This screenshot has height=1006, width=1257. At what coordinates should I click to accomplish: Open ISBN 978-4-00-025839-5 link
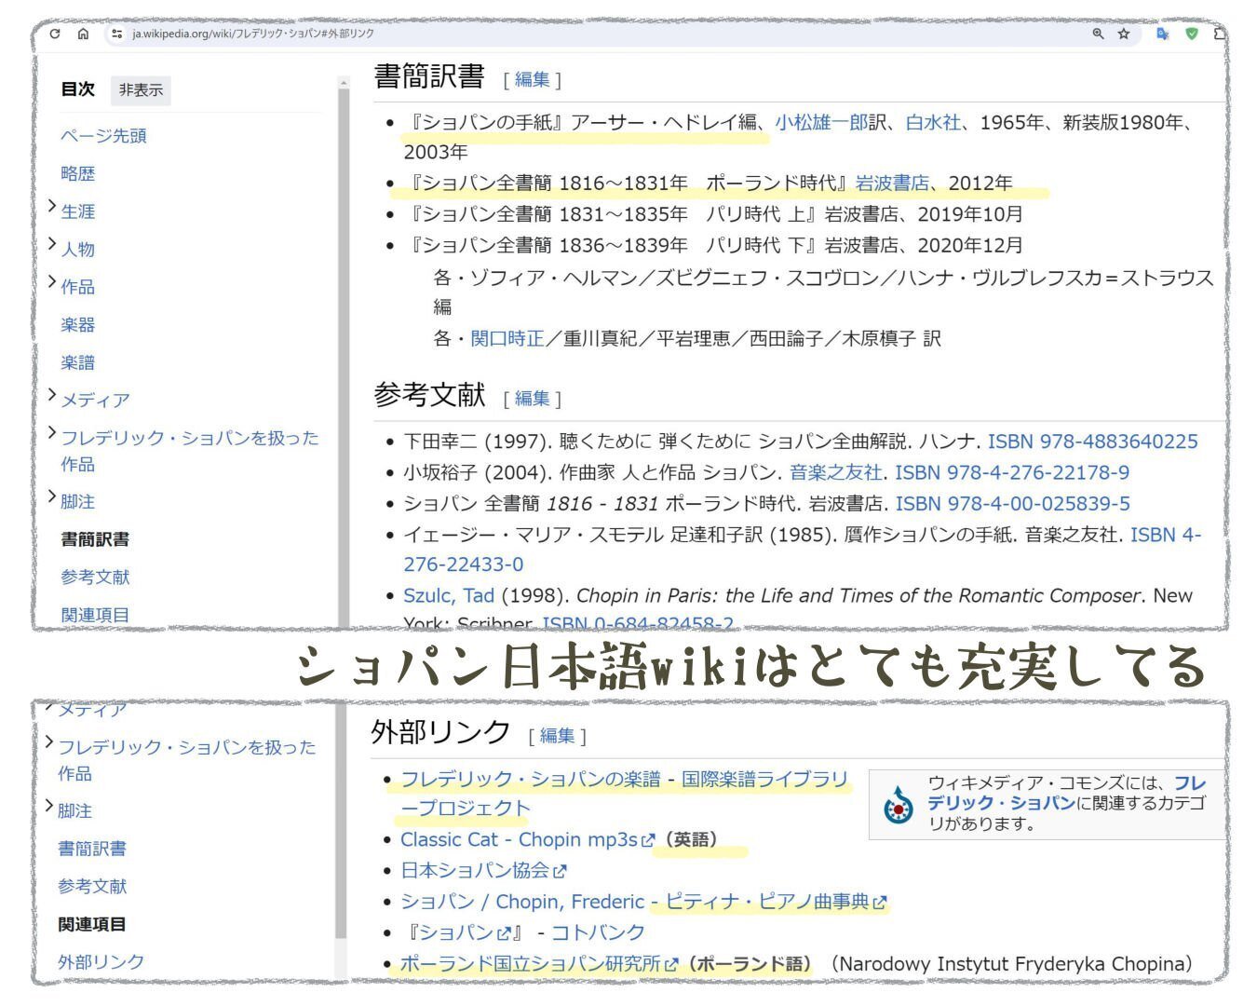point(1013,504)
